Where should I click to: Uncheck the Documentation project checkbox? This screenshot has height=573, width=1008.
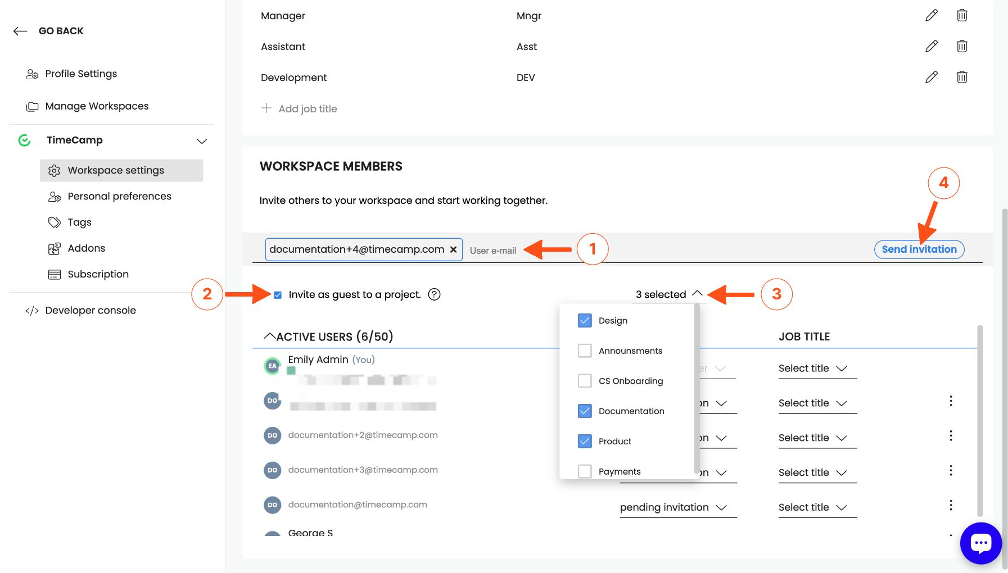pos(585,411)
